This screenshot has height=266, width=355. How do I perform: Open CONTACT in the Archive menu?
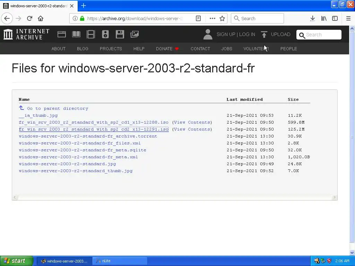(x=200, y=48)
